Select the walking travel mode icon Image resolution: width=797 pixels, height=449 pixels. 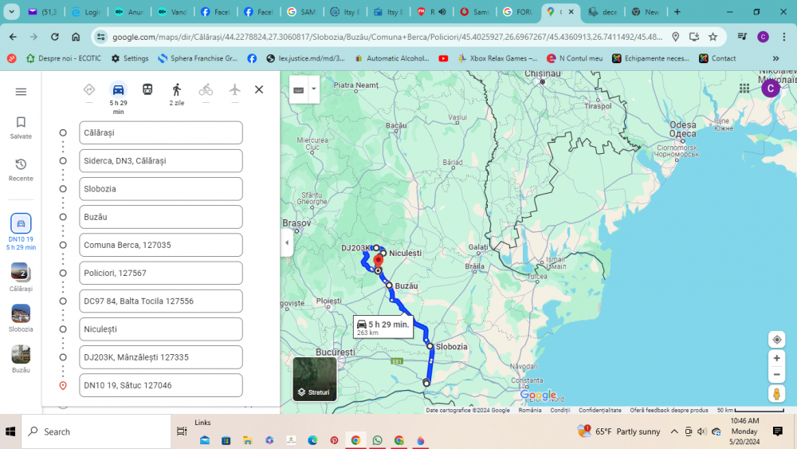pos(176,90)
